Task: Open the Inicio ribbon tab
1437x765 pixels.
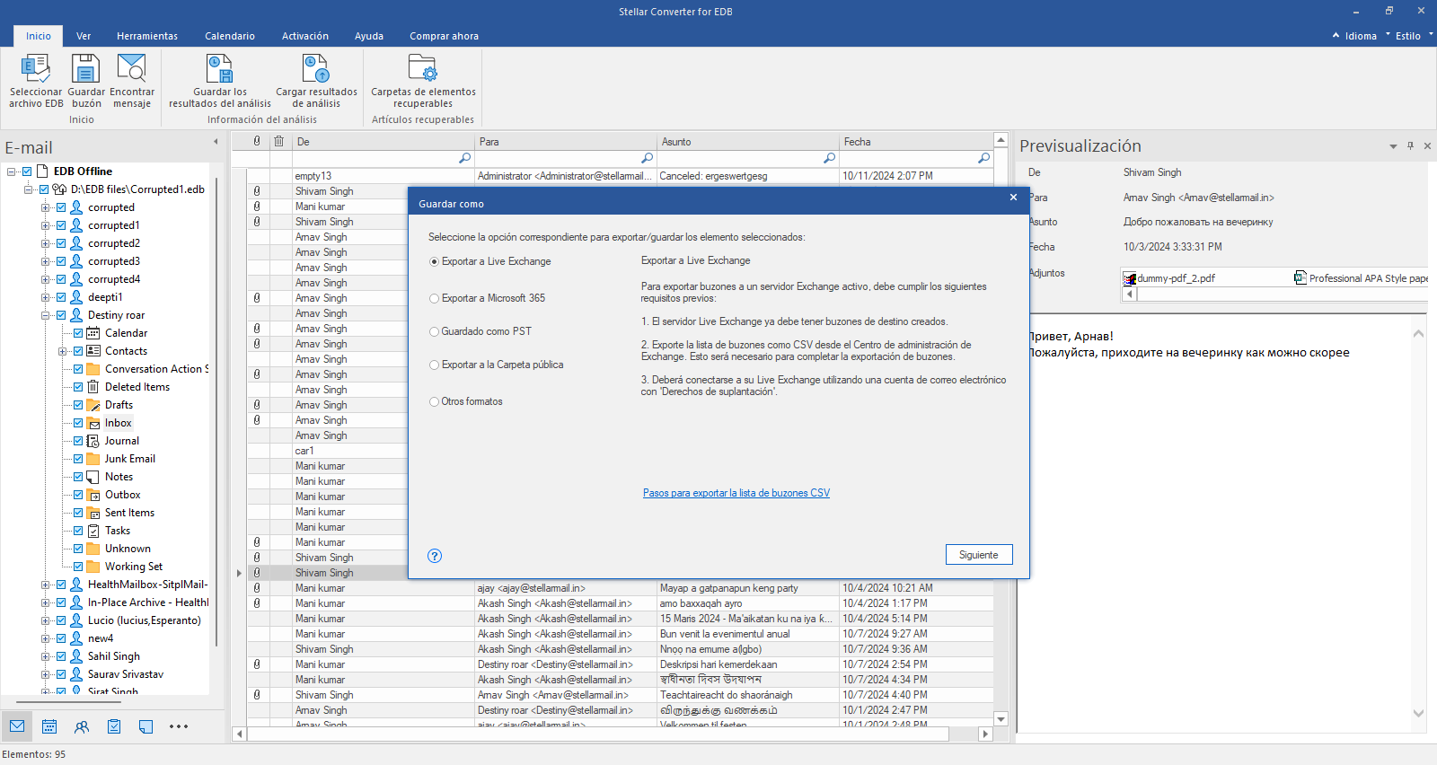Action: [39, 36]
